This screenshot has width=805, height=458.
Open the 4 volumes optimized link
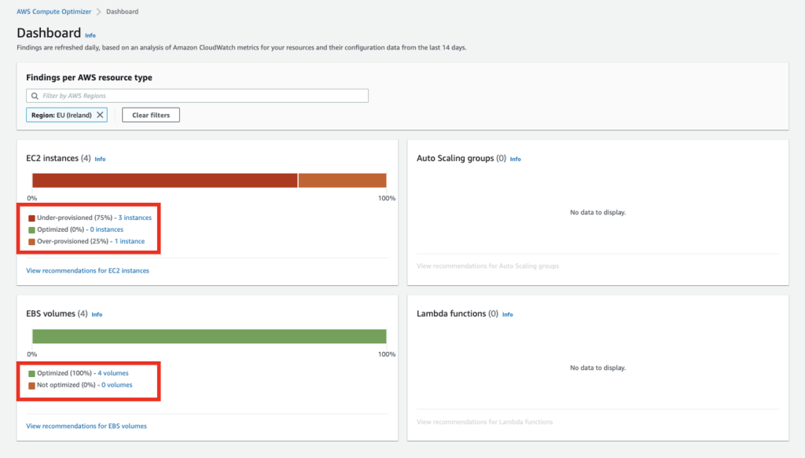[113, 373]
